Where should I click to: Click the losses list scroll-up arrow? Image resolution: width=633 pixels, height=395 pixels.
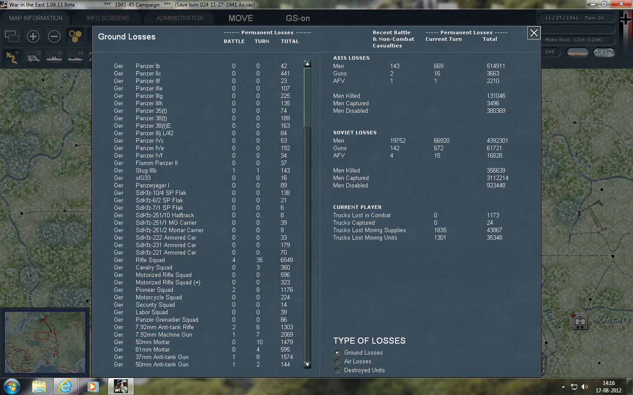click(x=307, y=64)
